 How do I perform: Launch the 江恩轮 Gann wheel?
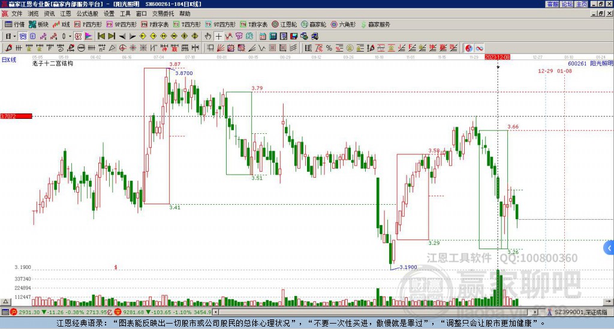pyautogui.click(x=284, y=25)
